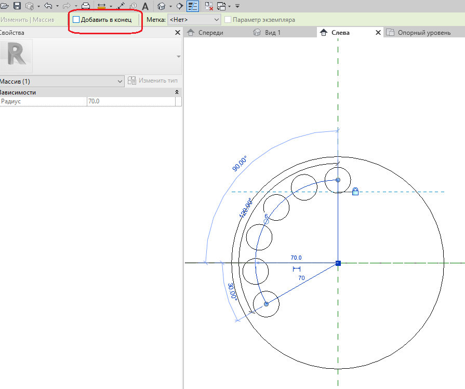This screenshot has height=389, width=465.
Task: Toggle the padlock constraint icon in drawing
Action: [x=355, y=192]
